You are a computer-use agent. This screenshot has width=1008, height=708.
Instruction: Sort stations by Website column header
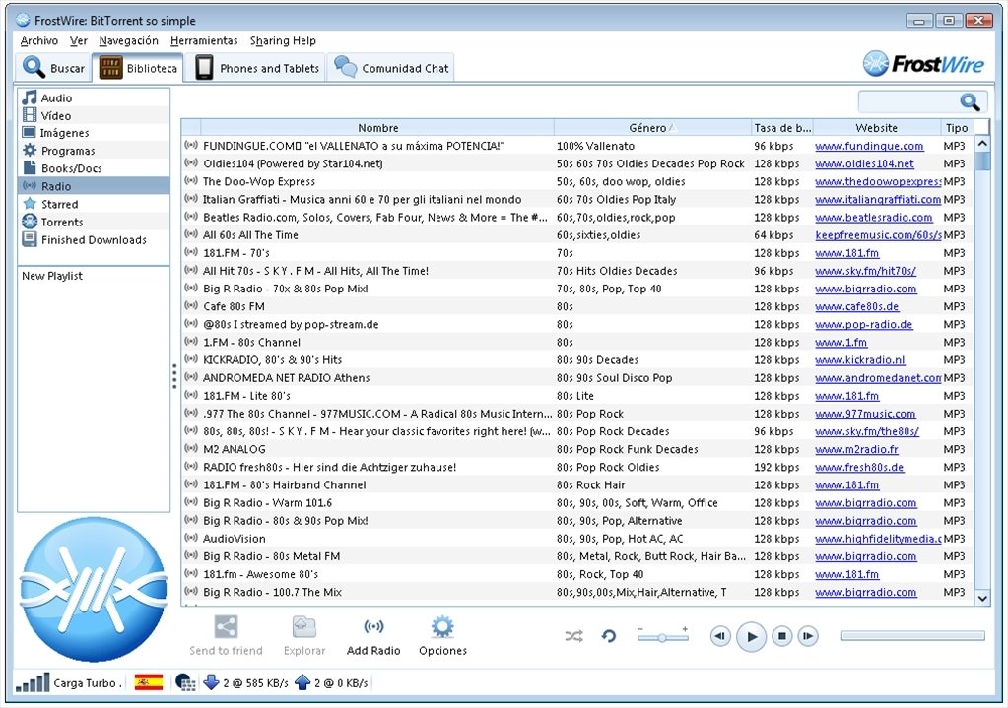coord(876,128)
